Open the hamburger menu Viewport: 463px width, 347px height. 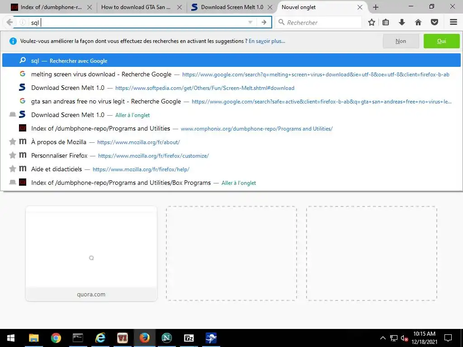454,22
